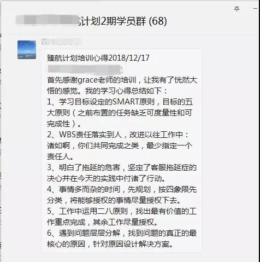Open the sender's sky photo avatar
The image size is (260, 262).
click(27, 50)
